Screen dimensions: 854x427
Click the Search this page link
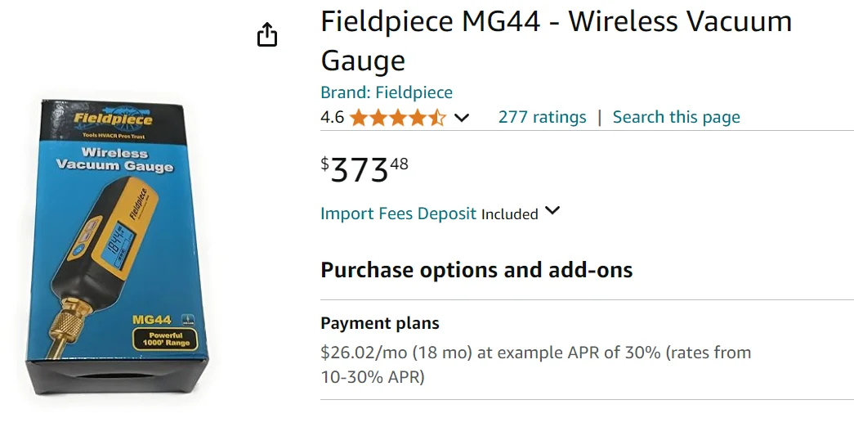(676, 117)
